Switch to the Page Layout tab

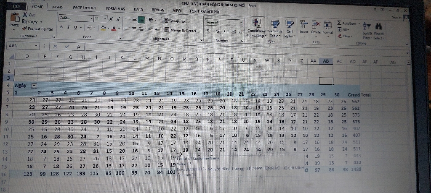(x=85, y=8)
